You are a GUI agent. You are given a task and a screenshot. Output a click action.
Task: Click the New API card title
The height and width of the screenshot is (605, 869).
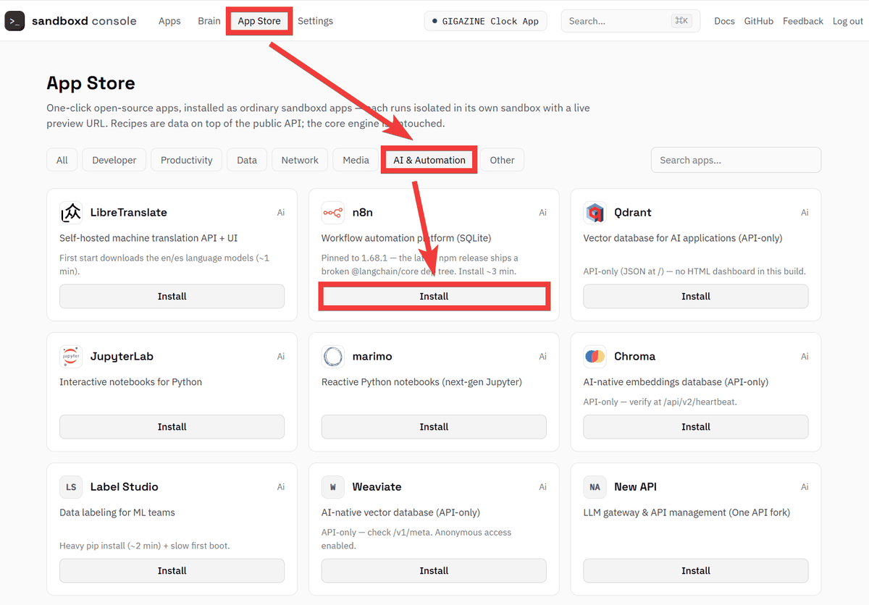tap(636, 487)
